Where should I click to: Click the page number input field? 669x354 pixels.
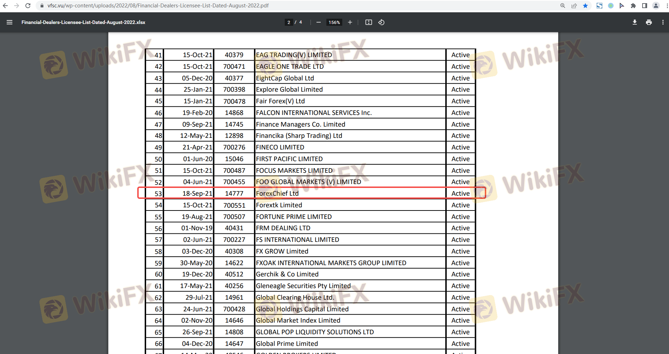[289, 22]
